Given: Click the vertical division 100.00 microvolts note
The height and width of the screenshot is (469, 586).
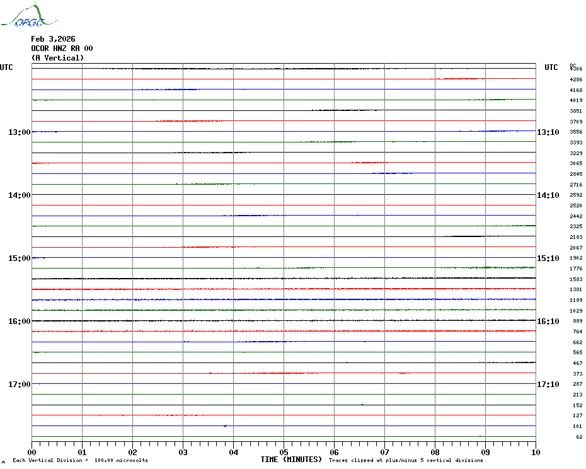Looking at the screenshot, I should point(80,460).
